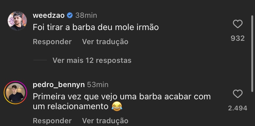Open pedro_bennyn's story from the avatar ring
This screenshot has height=126, width=255.
tap(16, 93)
